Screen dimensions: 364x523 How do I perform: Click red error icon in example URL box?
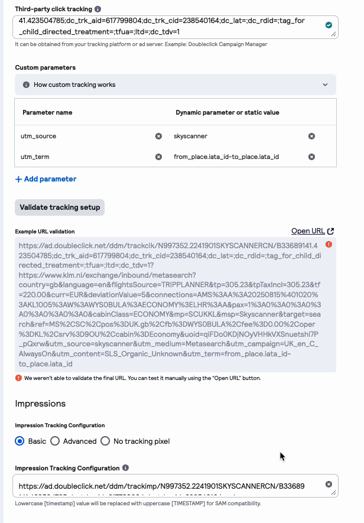[329, 245]
